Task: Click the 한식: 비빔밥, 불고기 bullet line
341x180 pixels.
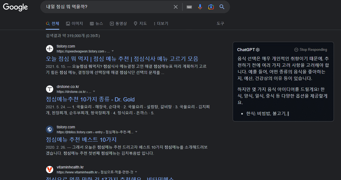Action: tap(266, 113)
